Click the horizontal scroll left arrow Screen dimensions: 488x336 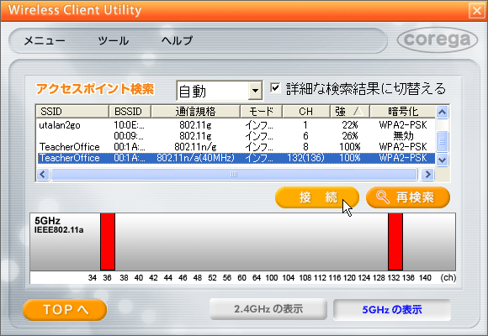click(43, 175)
